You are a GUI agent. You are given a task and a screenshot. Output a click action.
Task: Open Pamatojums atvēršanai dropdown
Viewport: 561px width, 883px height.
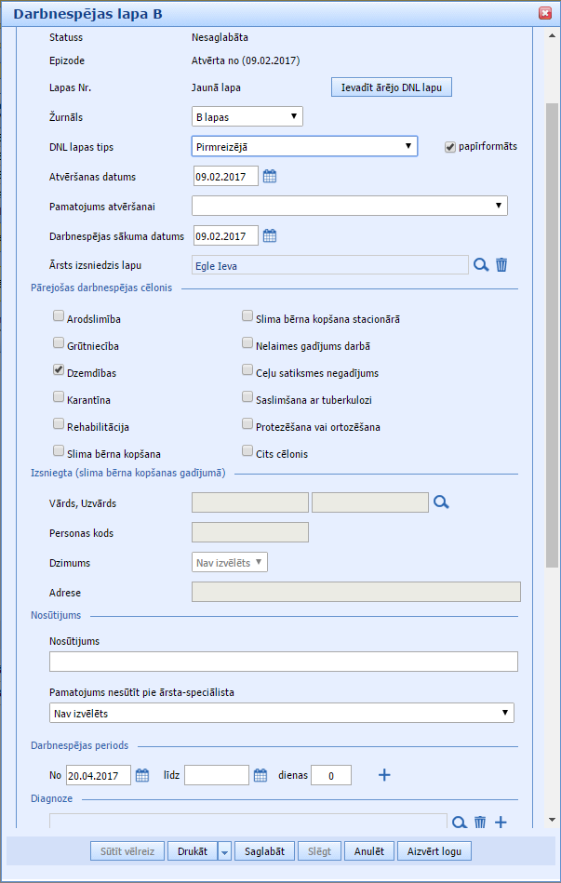point(349,206)
